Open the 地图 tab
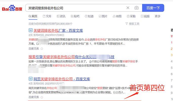This screenshot has height=101, width=173. click(117, 16)
